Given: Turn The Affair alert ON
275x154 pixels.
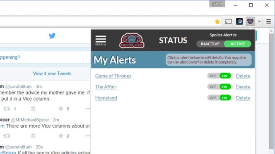Looking at the screenshot, I should click(x=225, y=87).
